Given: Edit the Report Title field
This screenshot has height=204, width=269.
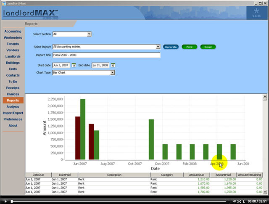Looking at the screenshot, I should 106,55.
